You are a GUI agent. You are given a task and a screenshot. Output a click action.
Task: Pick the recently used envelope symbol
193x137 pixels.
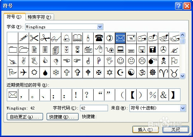point(13,95)
